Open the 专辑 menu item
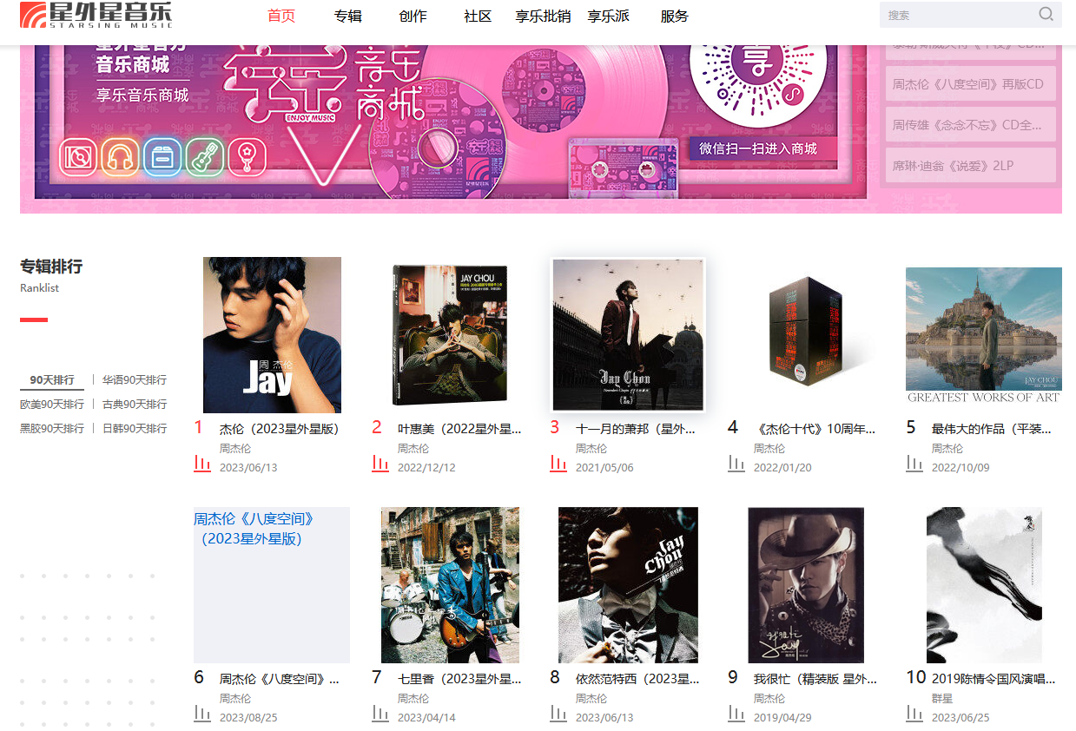1076x731 pixels. point(347,16)
